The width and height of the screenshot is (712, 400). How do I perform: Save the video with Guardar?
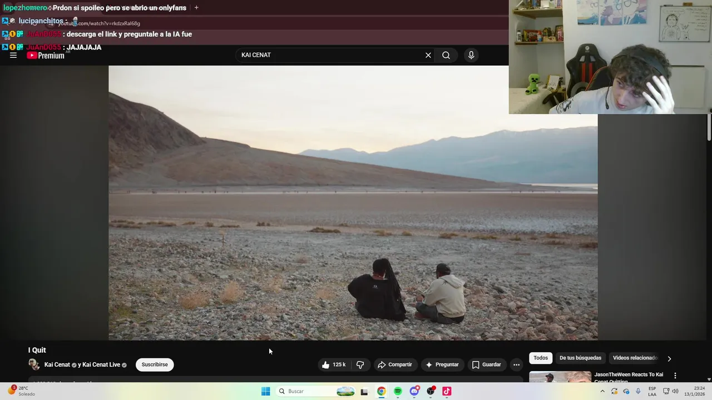(x=487, y=364)
